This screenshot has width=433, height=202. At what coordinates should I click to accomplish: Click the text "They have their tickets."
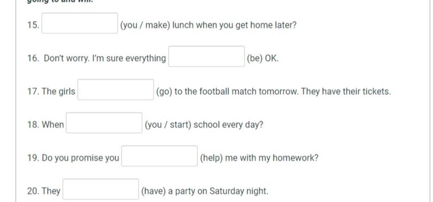(346, 92)
